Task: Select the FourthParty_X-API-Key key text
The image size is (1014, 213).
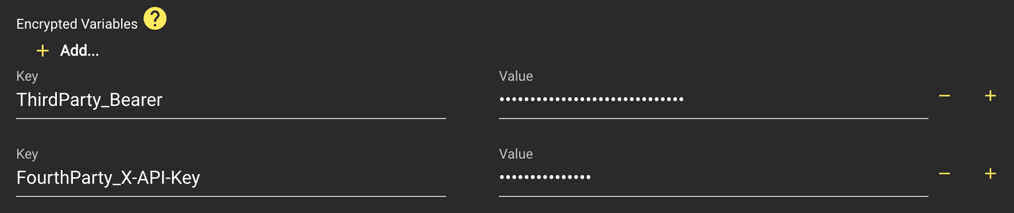Action: tap(109, 178)
